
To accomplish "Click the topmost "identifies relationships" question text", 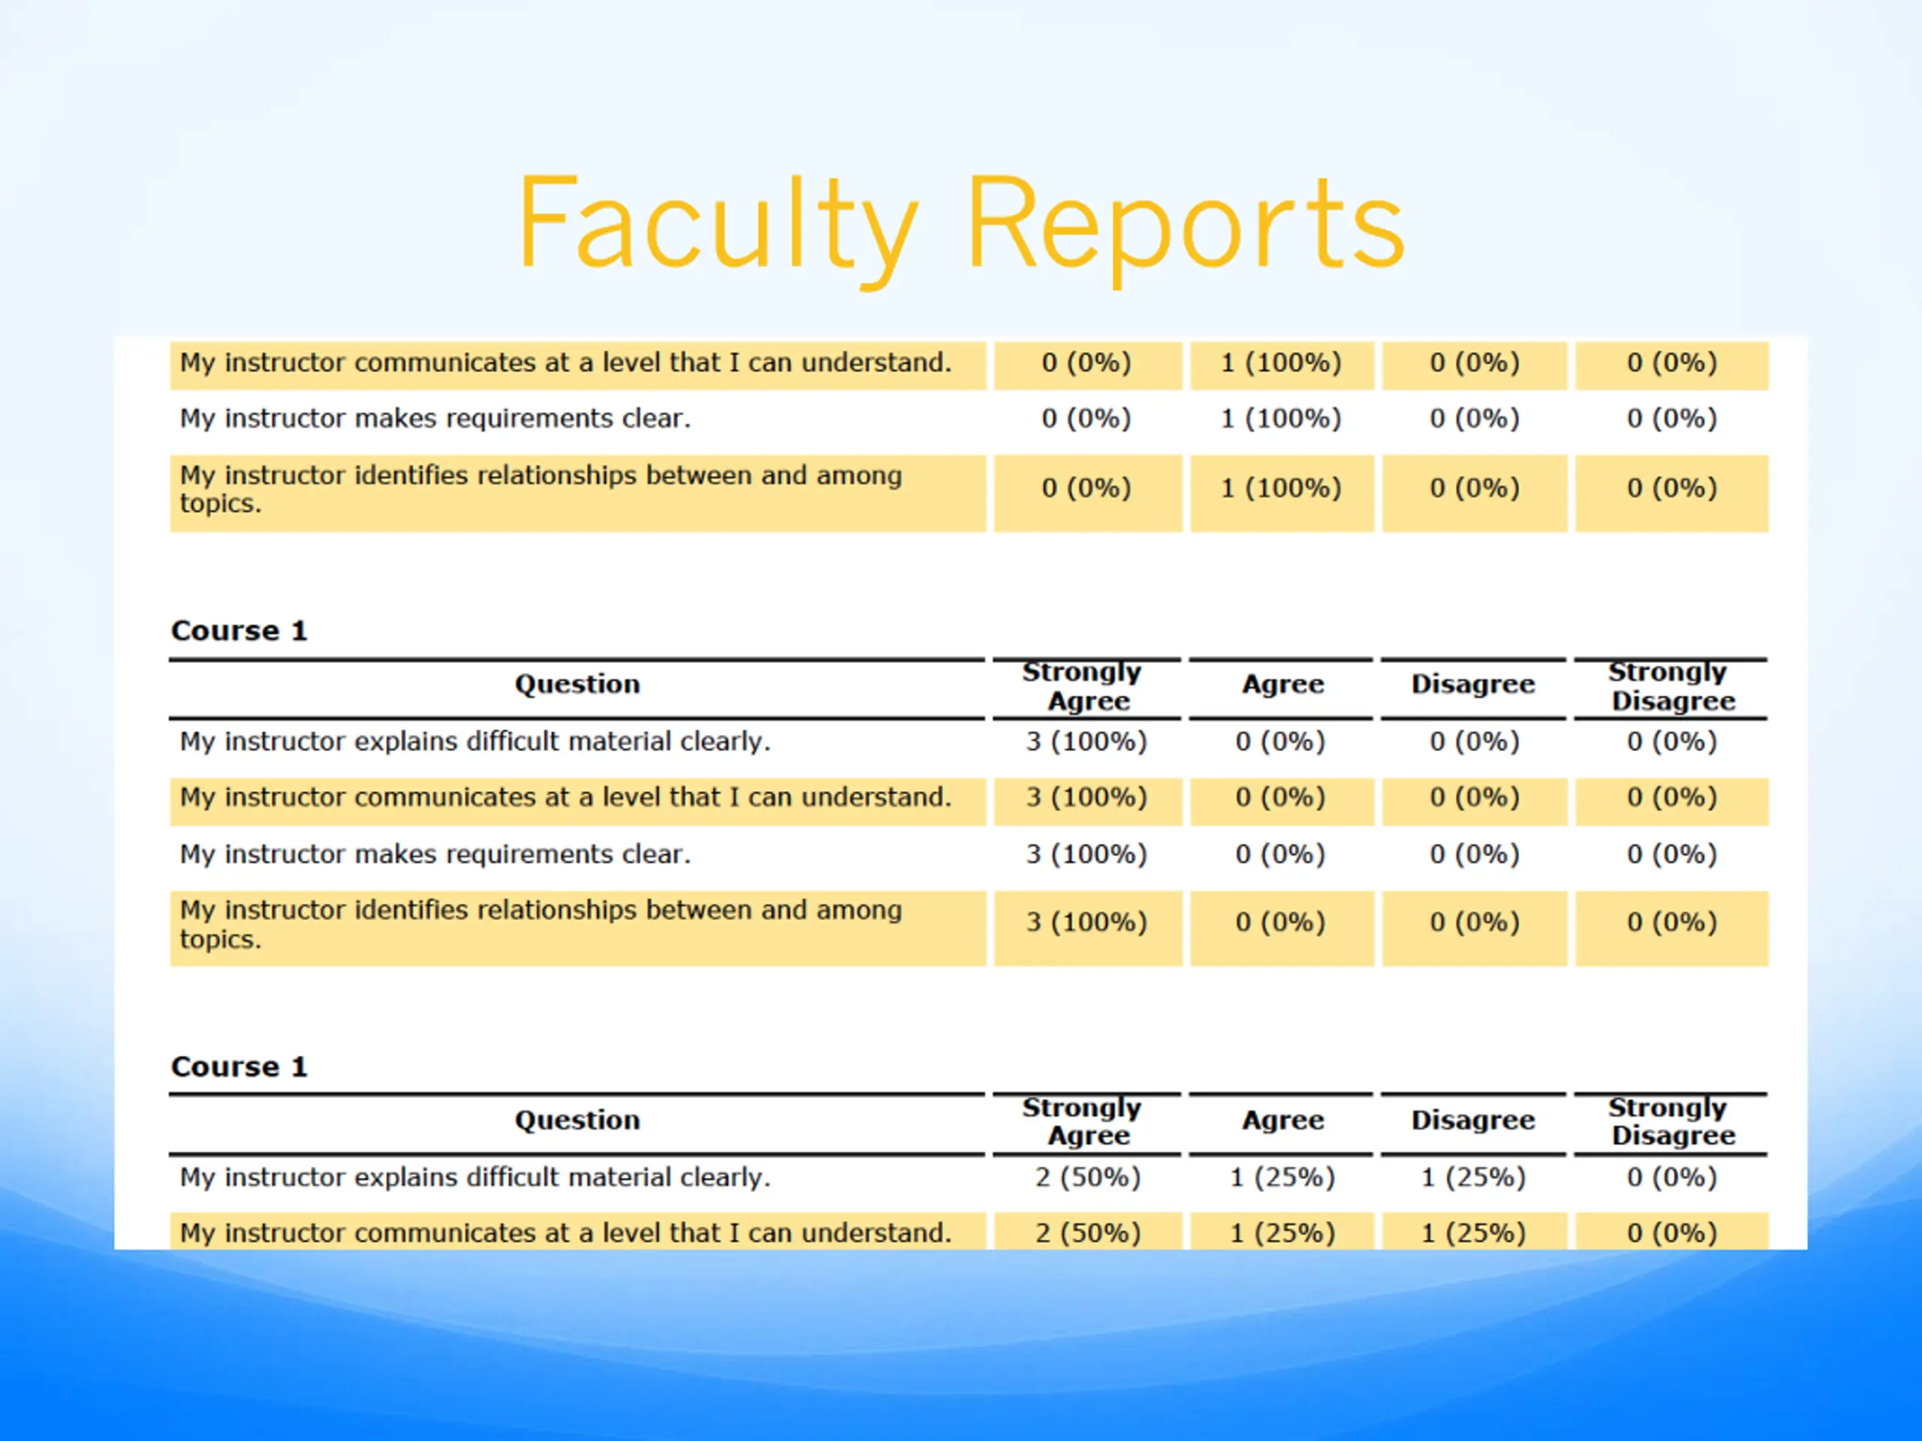I will 541,489.
